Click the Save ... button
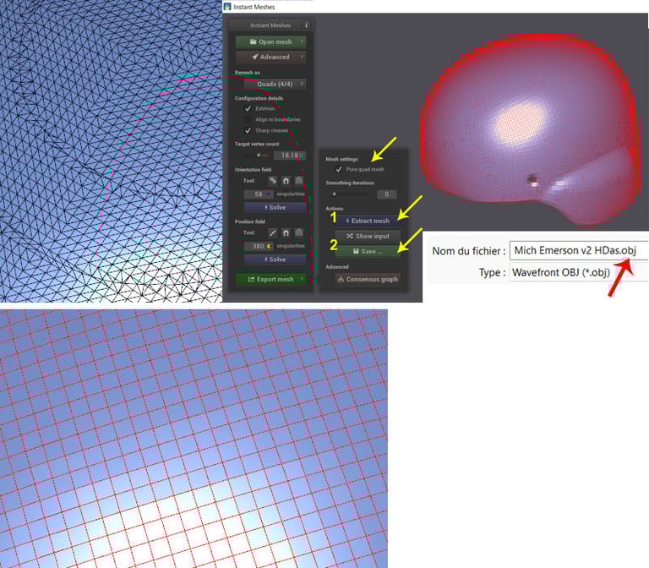The height and width of the screenshot is (568, 649). (368, 251)
